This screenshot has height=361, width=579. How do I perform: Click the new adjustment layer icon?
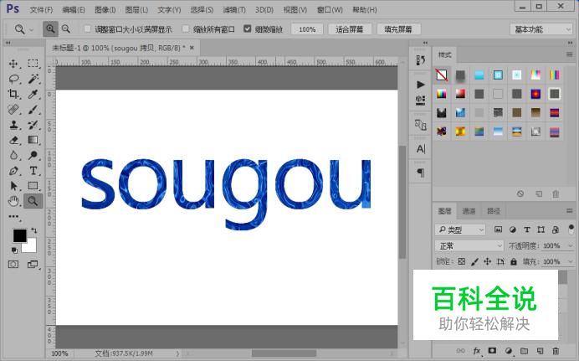[x=508, y=351]
